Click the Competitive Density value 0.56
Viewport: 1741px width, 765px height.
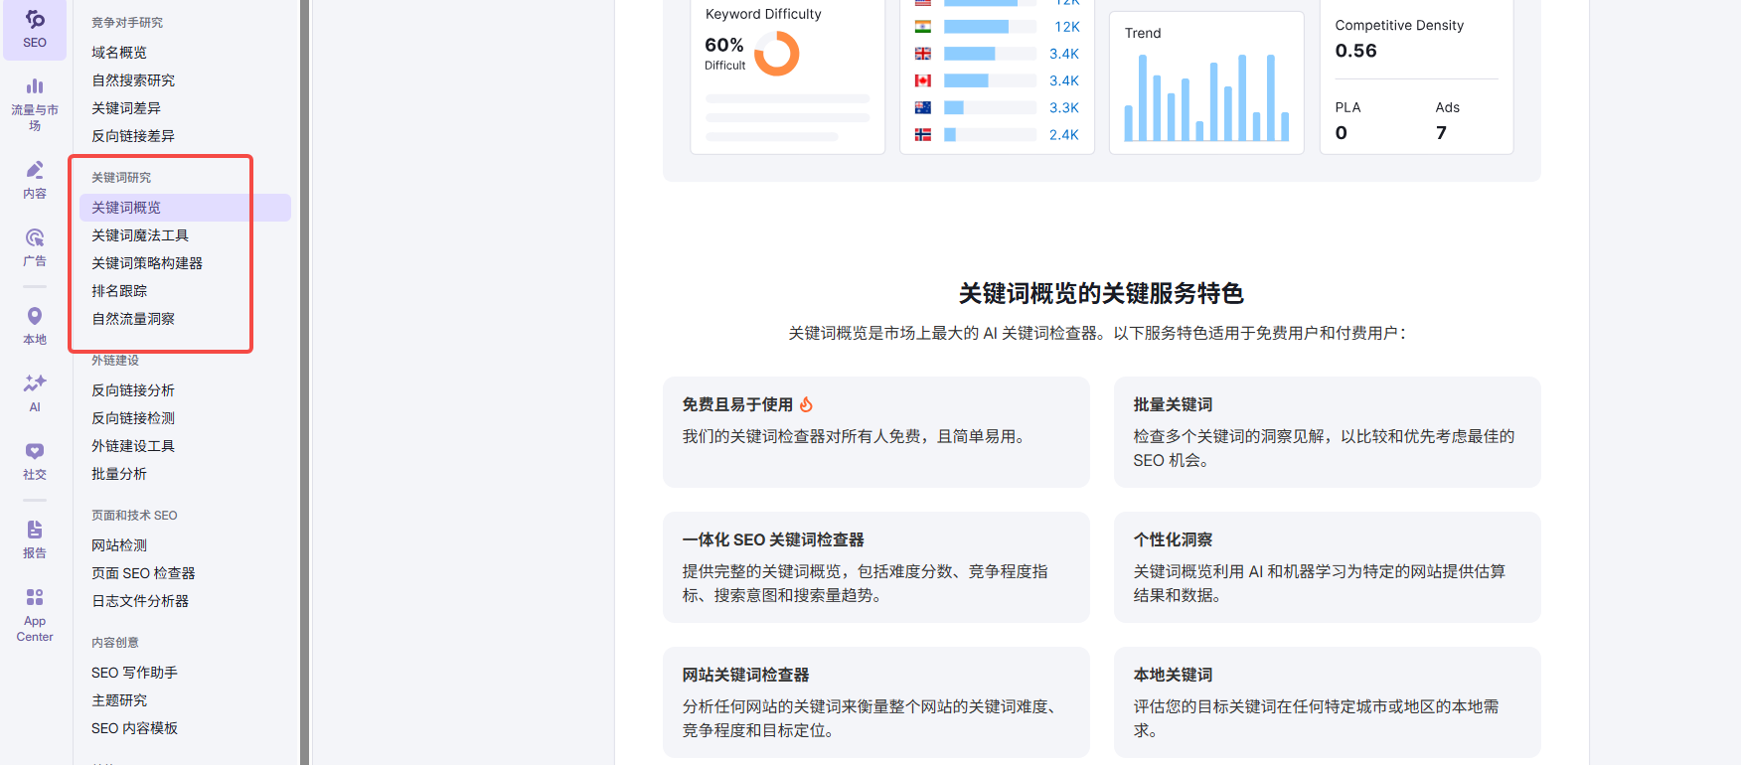click(x=1355, y=51)
